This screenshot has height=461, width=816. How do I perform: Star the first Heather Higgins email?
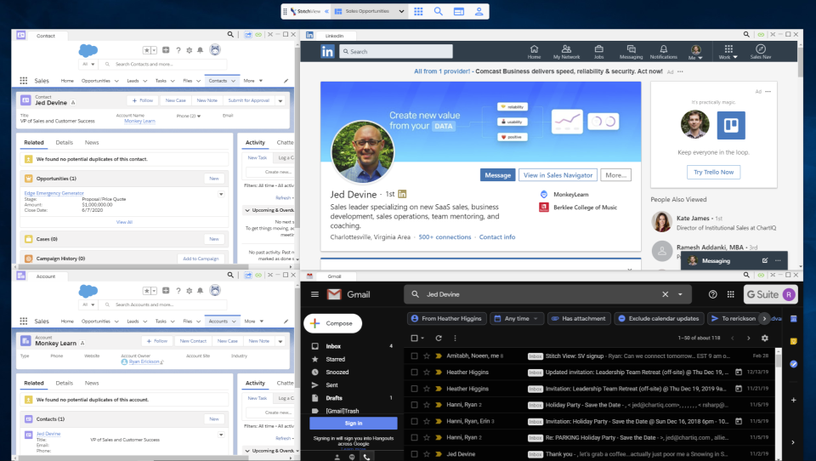[x=427, y=373]
